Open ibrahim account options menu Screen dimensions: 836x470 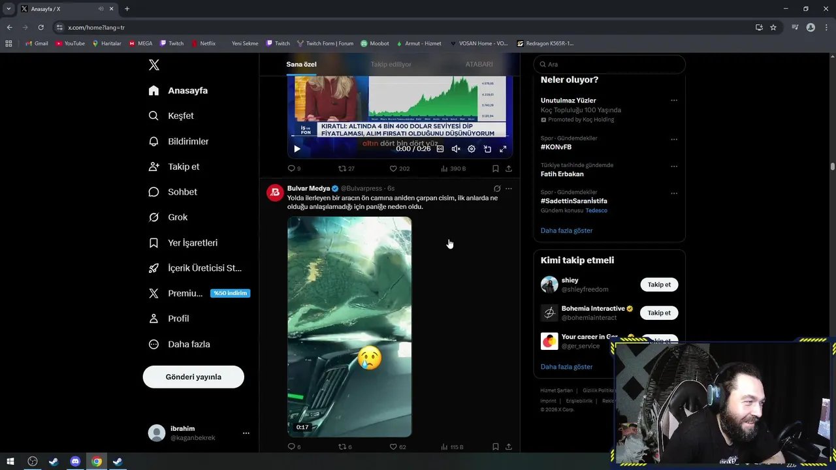coord(246,433)
